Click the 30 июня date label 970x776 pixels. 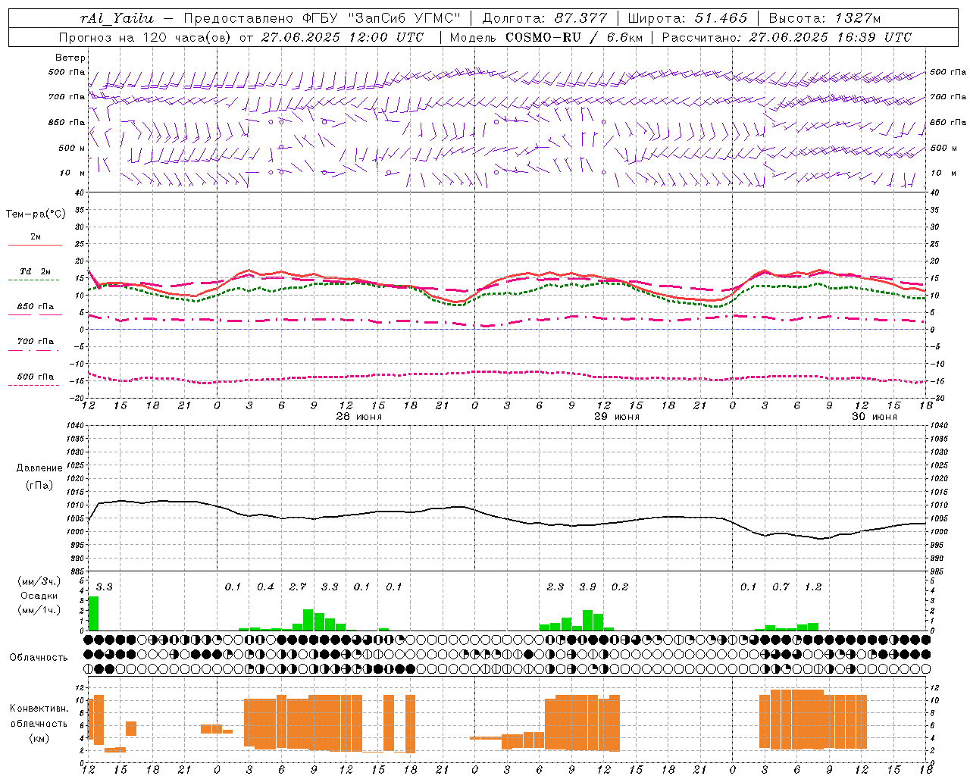874,417
